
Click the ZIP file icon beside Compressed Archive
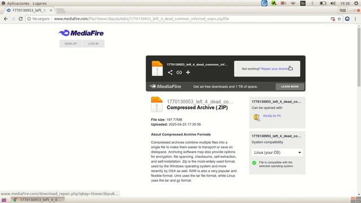pyautogui.click(x=157, y=104)
